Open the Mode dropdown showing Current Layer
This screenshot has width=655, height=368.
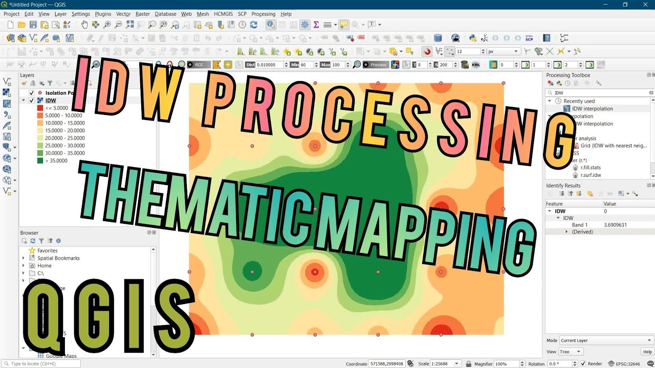[606, 340]
